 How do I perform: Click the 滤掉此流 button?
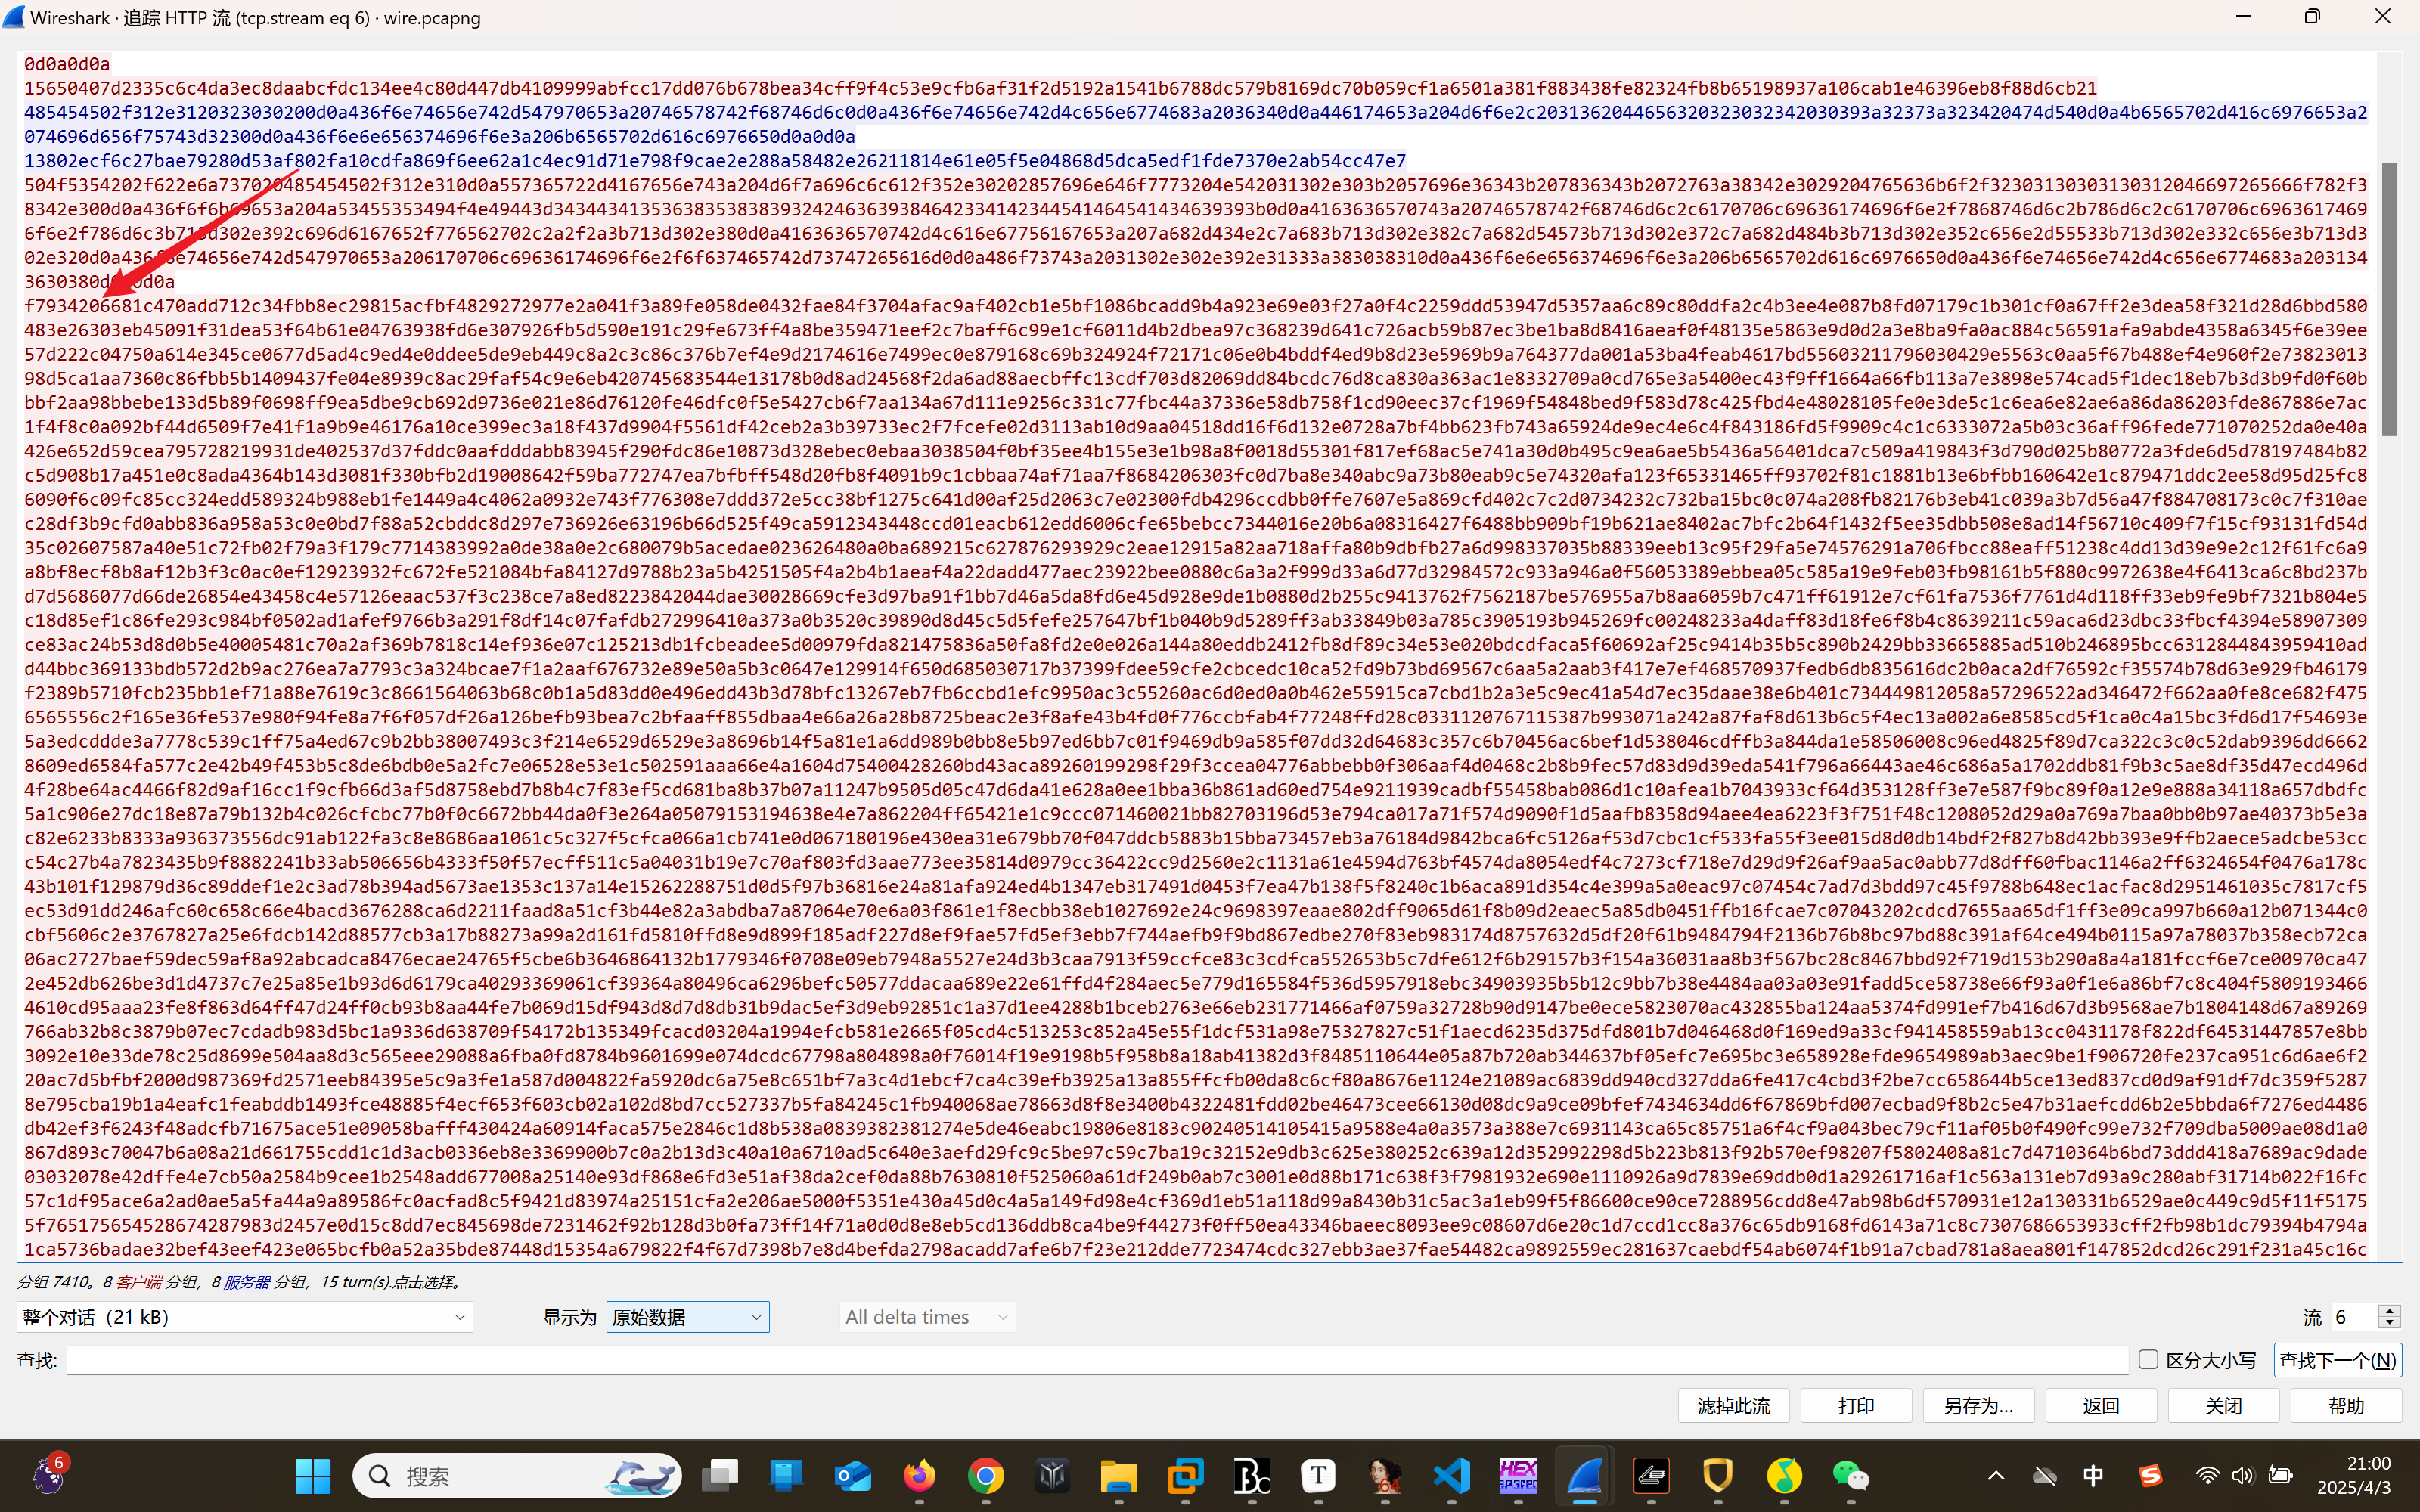click(1733, 1405)
